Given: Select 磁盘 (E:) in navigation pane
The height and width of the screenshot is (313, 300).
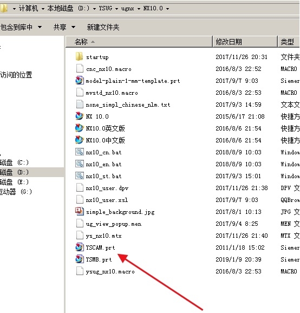Looking at the screenshot, I should [15, 182].
